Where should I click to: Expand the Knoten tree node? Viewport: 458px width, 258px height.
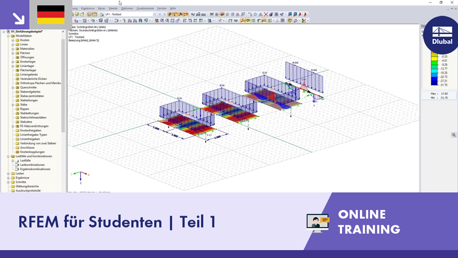pos(13,40)
